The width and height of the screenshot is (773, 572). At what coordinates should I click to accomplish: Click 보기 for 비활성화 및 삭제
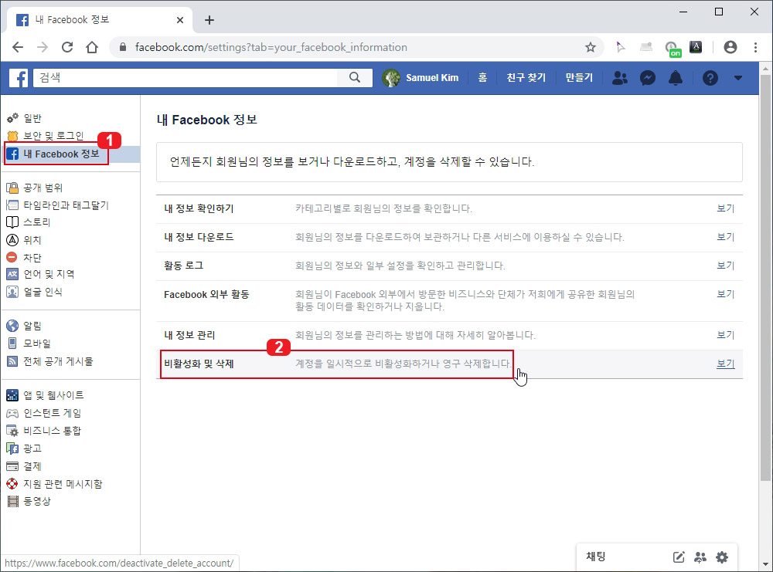tap(725, 364)
